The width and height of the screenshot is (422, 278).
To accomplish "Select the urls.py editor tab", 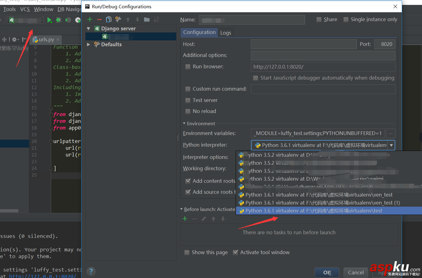I will point(46,39).
